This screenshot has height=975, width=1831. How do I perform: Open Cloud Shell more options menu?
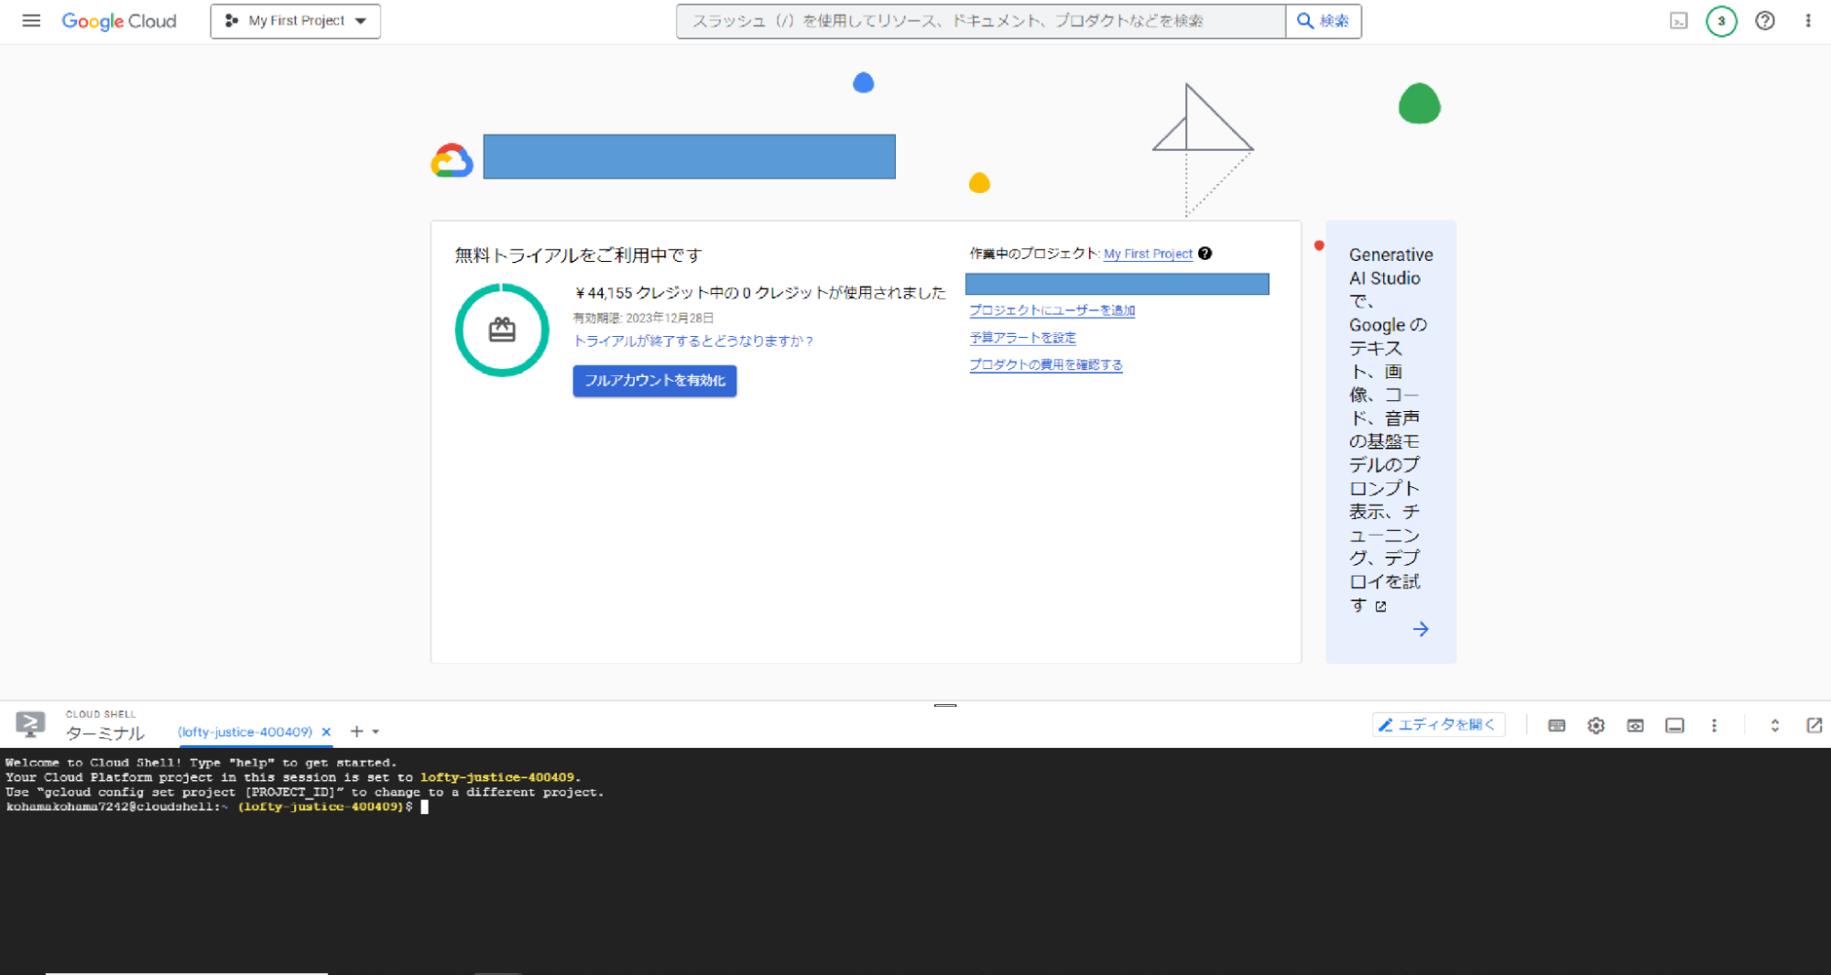click(x=1715, y=726)
